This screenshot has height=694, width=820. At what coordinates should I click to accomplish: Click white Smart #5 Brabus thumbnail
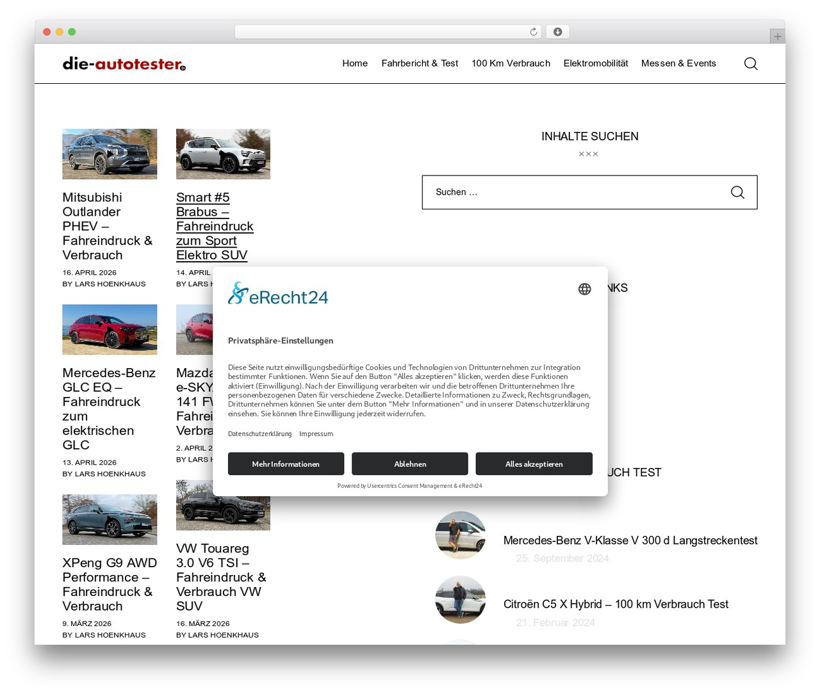click(x=223, y=154)
